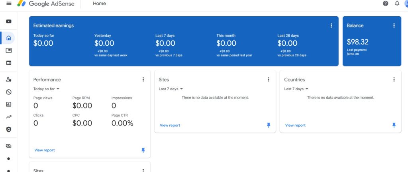This screenshot has height=172, width=408.
Task: Open the Estimated earnings three-dot menu
Action: pos(331,25)
